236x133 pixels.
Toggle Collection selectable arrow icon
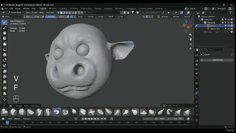click(225, 20)
